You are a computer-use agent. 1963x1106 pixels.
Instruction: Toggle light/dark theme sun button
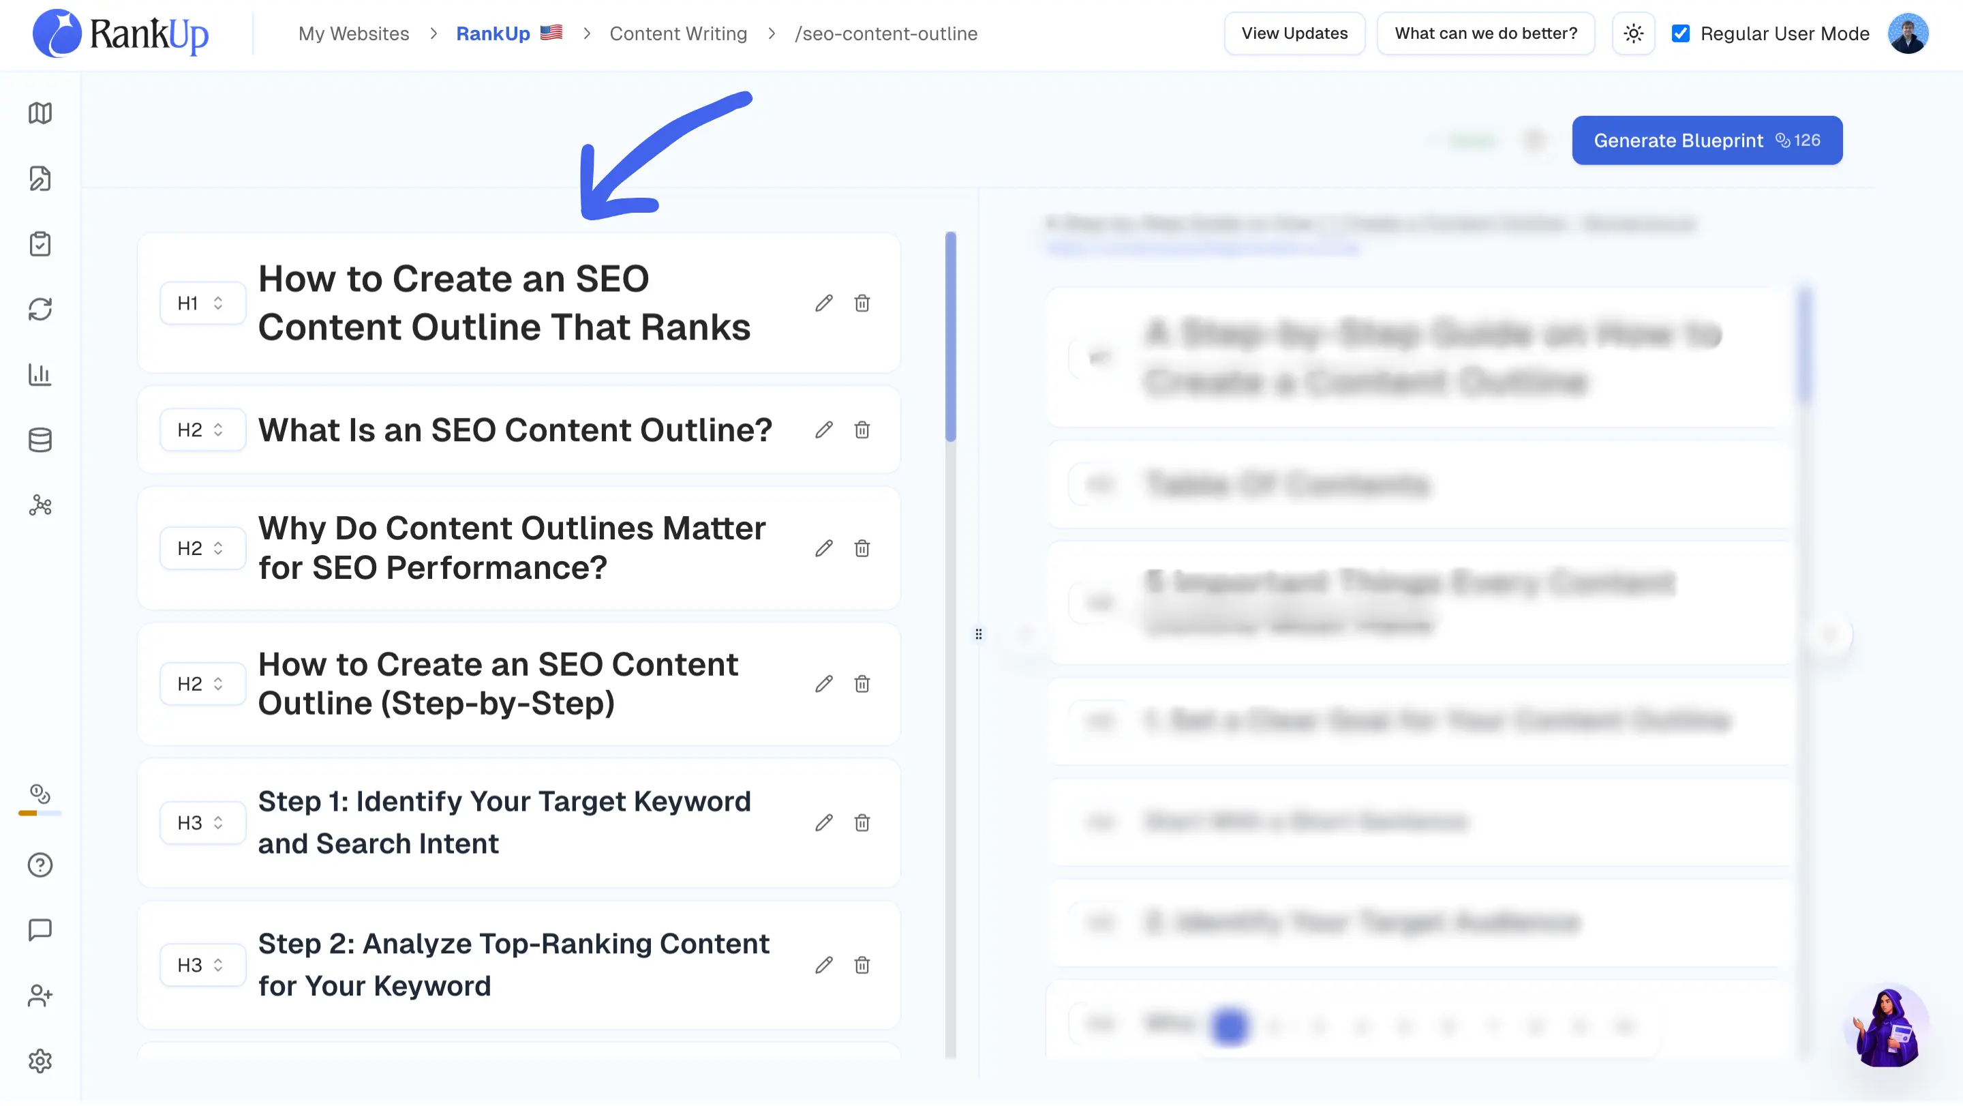(x=1633, y=33)
